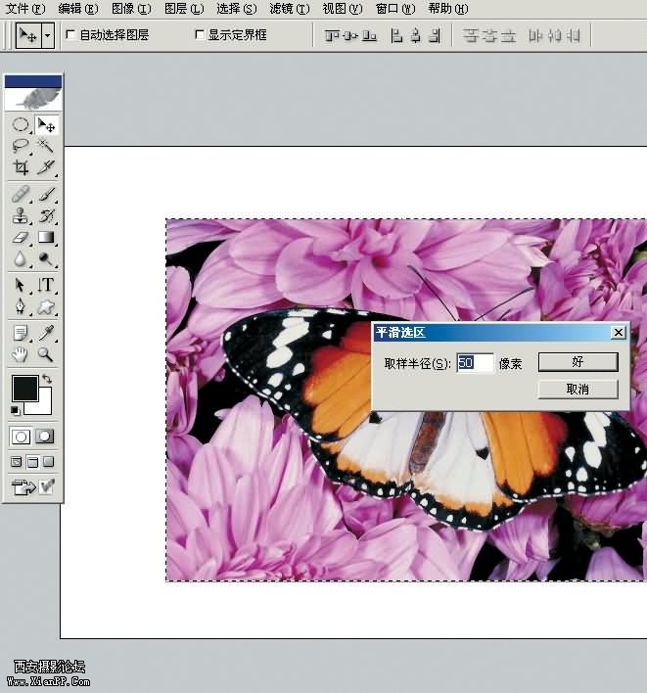Open the 滤镜(T) menu
This screenshot has width=647, height=693.
click(290, 9)
